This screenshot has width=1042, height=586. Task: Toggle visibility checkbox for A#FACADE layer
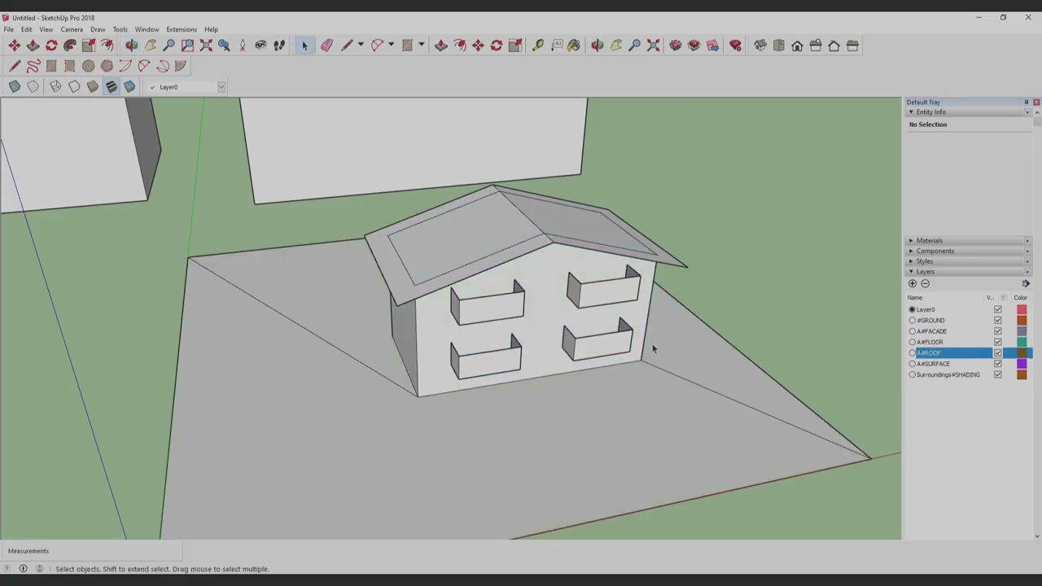coord(998,331)
